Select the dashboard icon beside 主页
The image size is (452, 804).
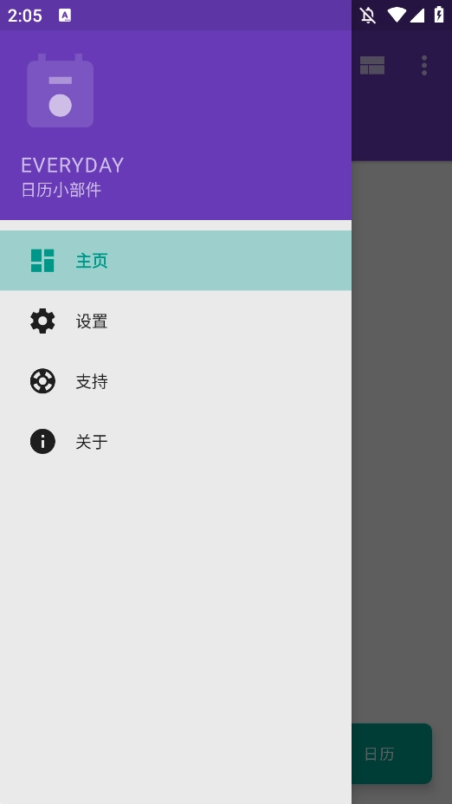click(x=42, y=261)
